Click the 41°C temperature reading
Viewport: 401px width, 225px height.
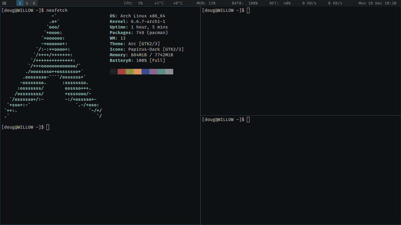click(159, 3)
